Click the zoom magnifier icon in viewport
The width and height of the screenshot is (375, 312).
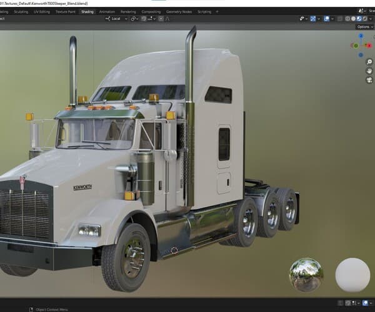tap(368, 61)
